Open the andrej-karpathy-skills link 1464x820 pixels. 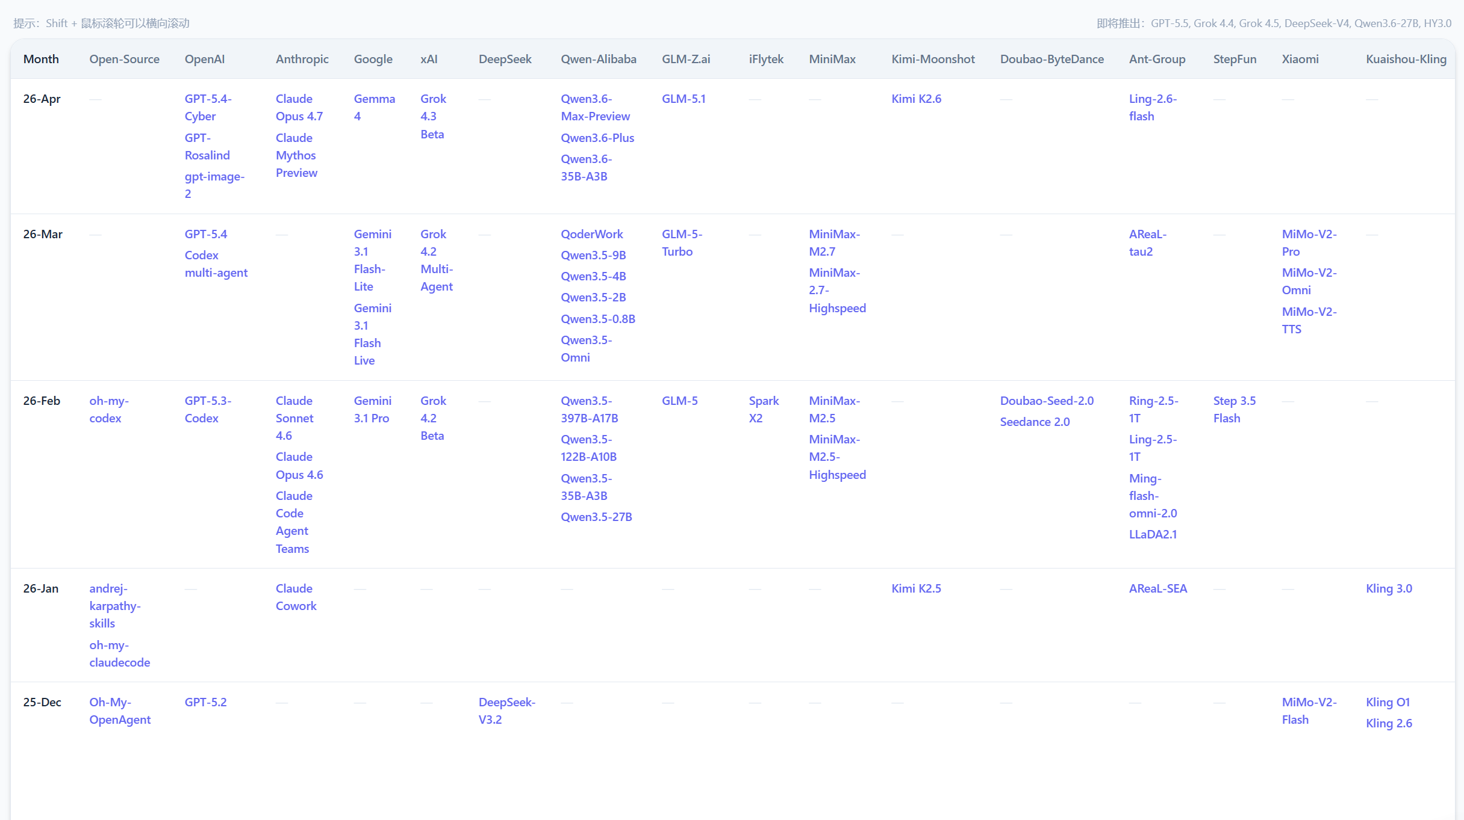[114, 606]
